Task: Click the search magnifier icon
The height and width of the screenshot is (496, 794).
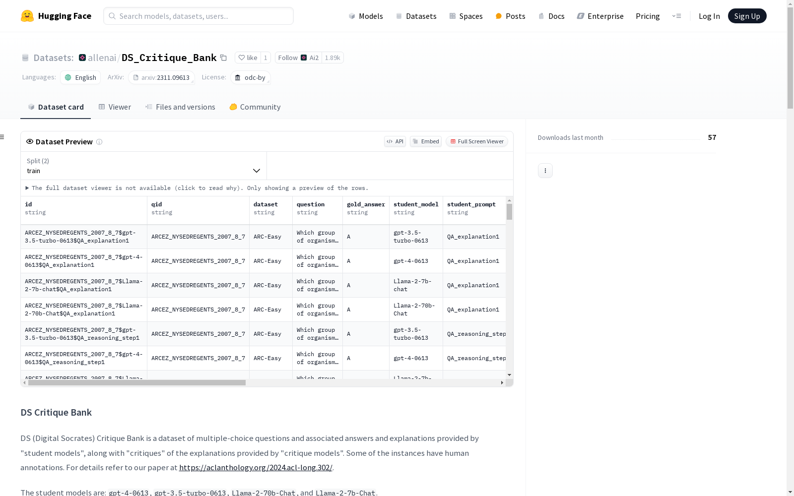Action: [x=112, y=16]
